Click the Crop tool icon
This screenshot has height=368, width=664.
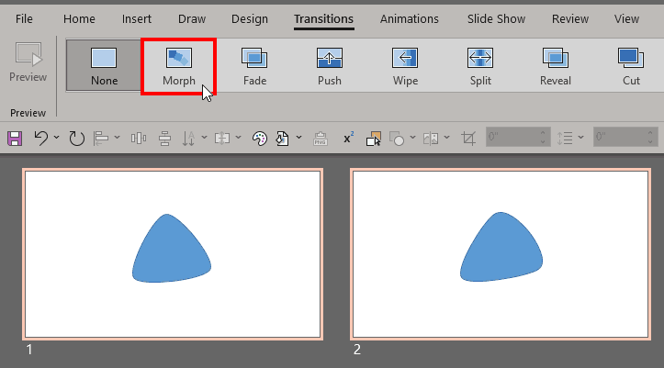click(x=469, y=139)
